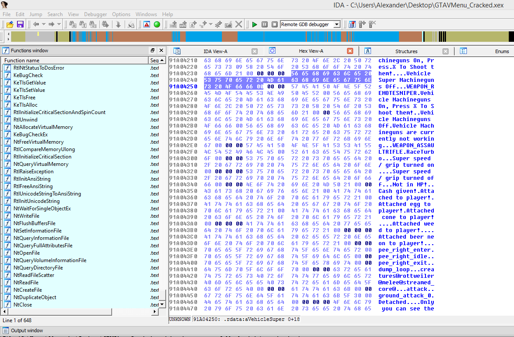This screenshot has height=337, width=514.
Task: Switch to the Enums tab
Action: [501, 51]
